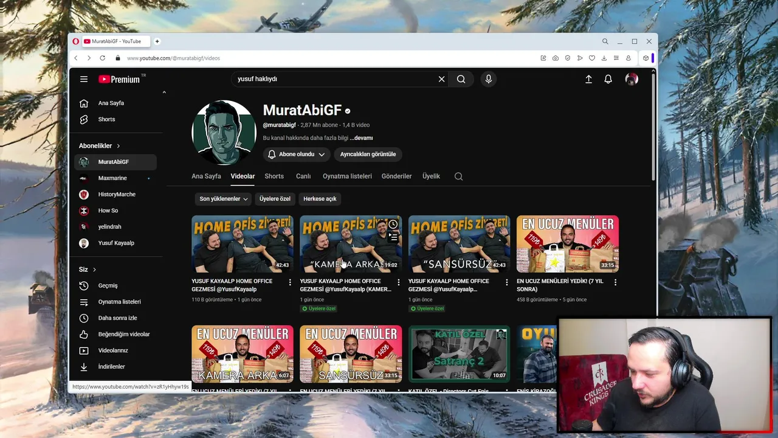The width and height of the screenshot is (778, 438).
Task: Open Geçmiş history in sidebar
Action: [x=115, y=286]
